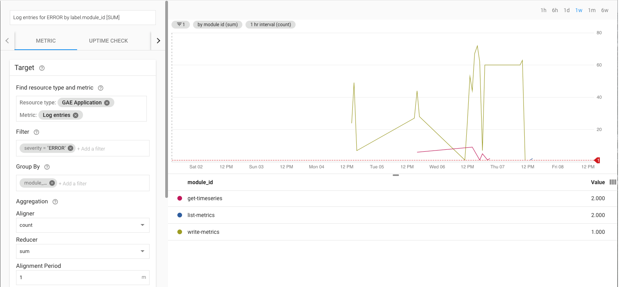Select the METRIC tab
Viewport: 619px width, 287px height.
(x=46, y=41)
